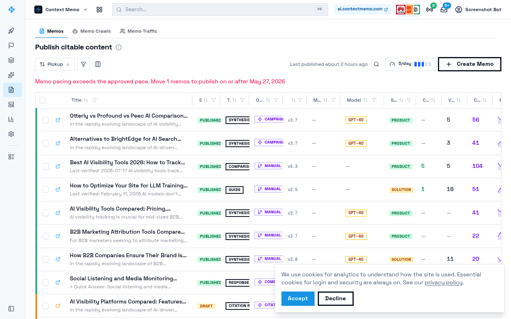Open external link for AI Visibility Platforms Compared draft

58,306
